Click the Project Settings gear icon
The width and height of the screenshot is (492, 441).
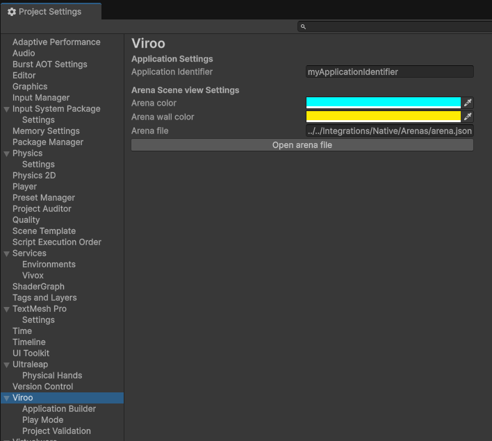click(x=12, y=12)
